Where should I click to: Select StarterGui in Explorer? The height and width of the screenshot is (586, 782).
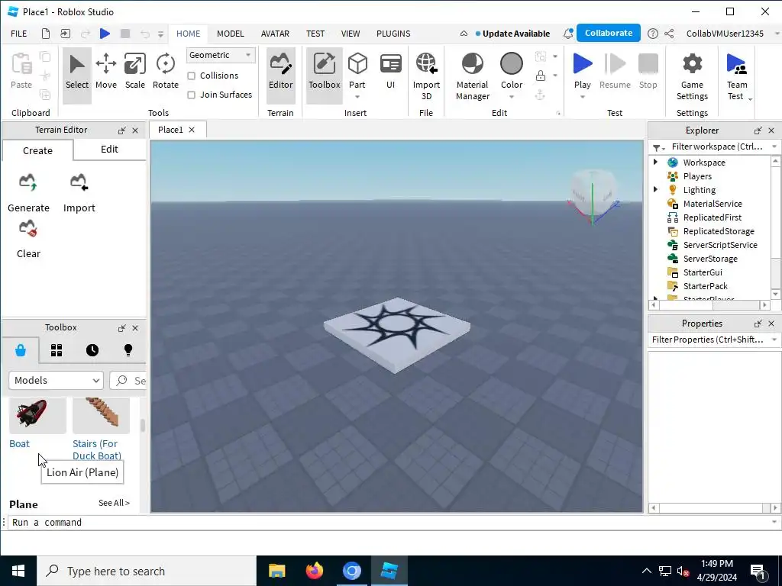(x=703, y=272)
